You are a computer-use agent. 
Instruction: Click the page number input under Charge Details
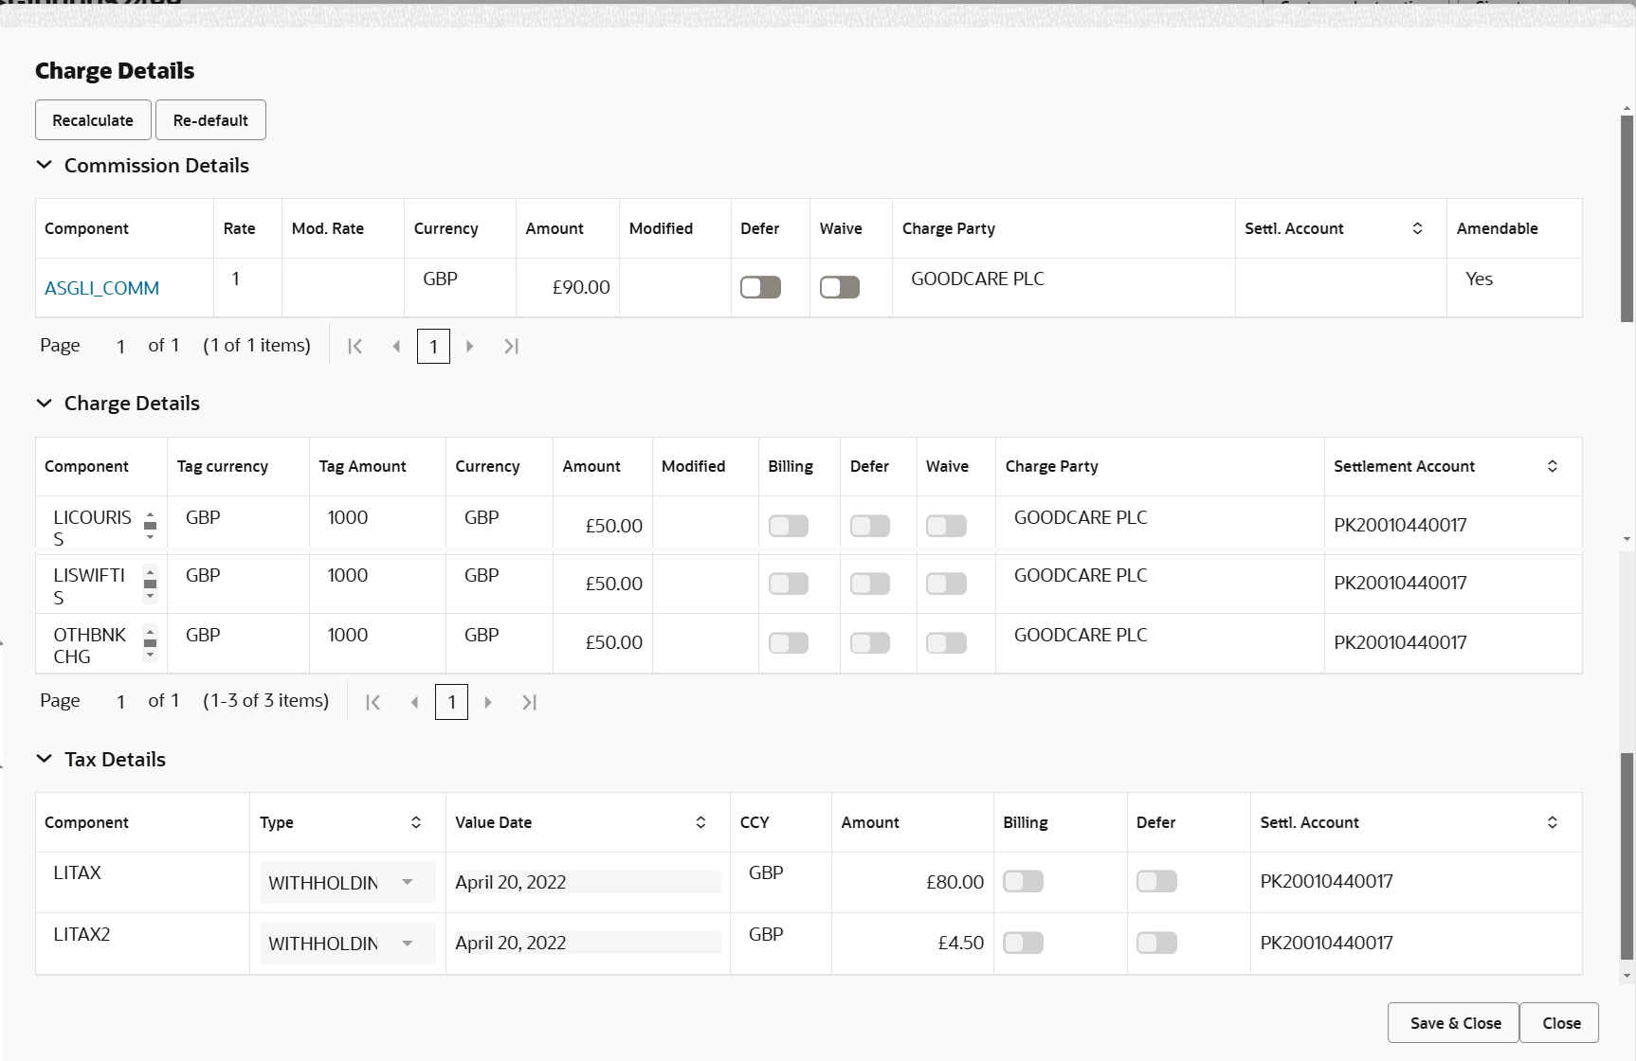(x=451, y=702)
